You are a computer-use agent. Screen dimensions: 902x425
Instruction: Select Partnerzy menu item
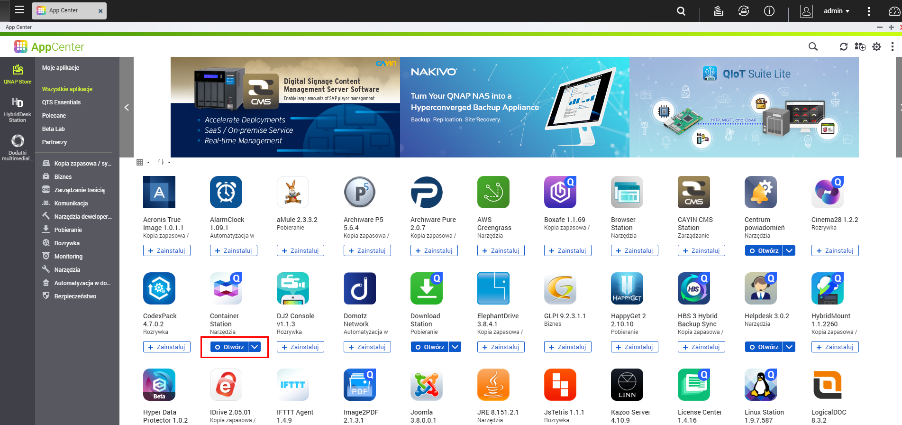coord(55,142)
